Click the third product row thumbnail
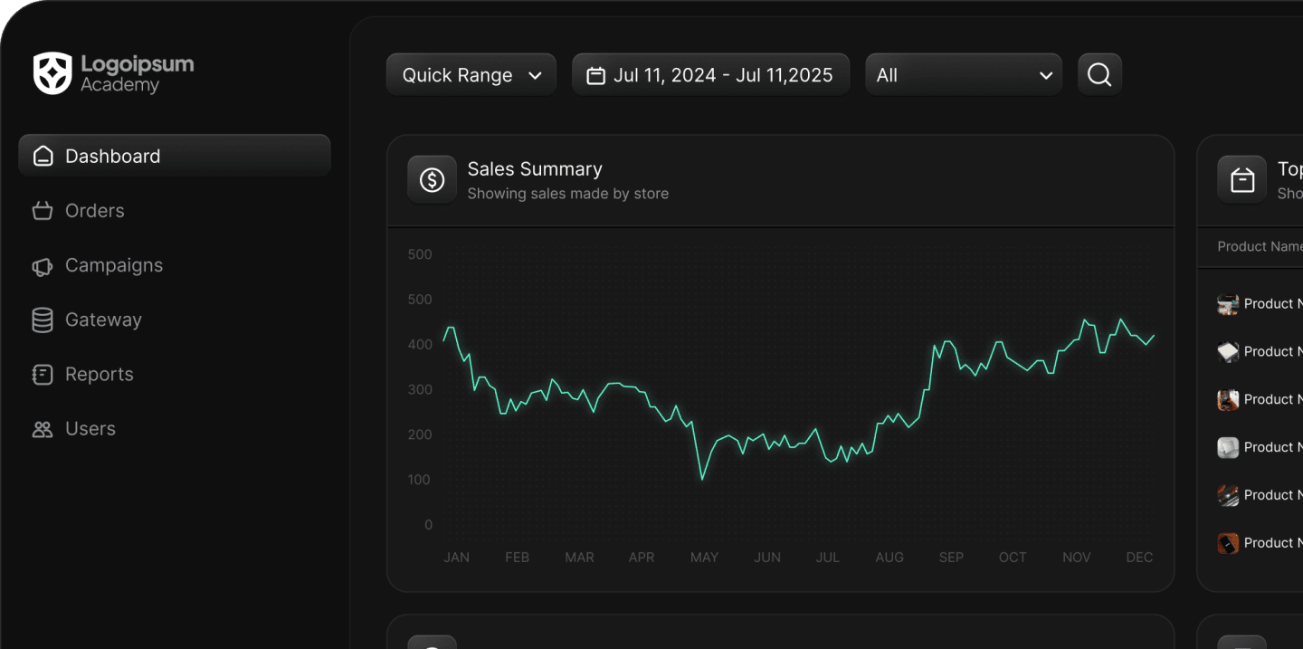The height and width of the screenshot is (649, 1303). pos(1228,399)
